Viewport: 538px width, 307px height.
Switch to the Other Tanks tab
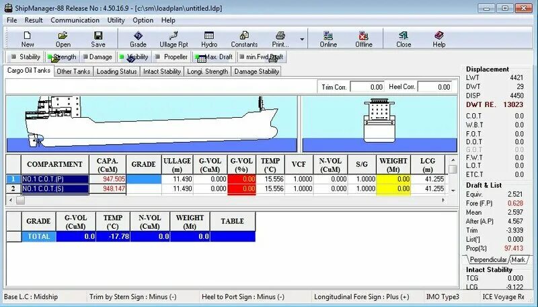click(x=73, y=71)
